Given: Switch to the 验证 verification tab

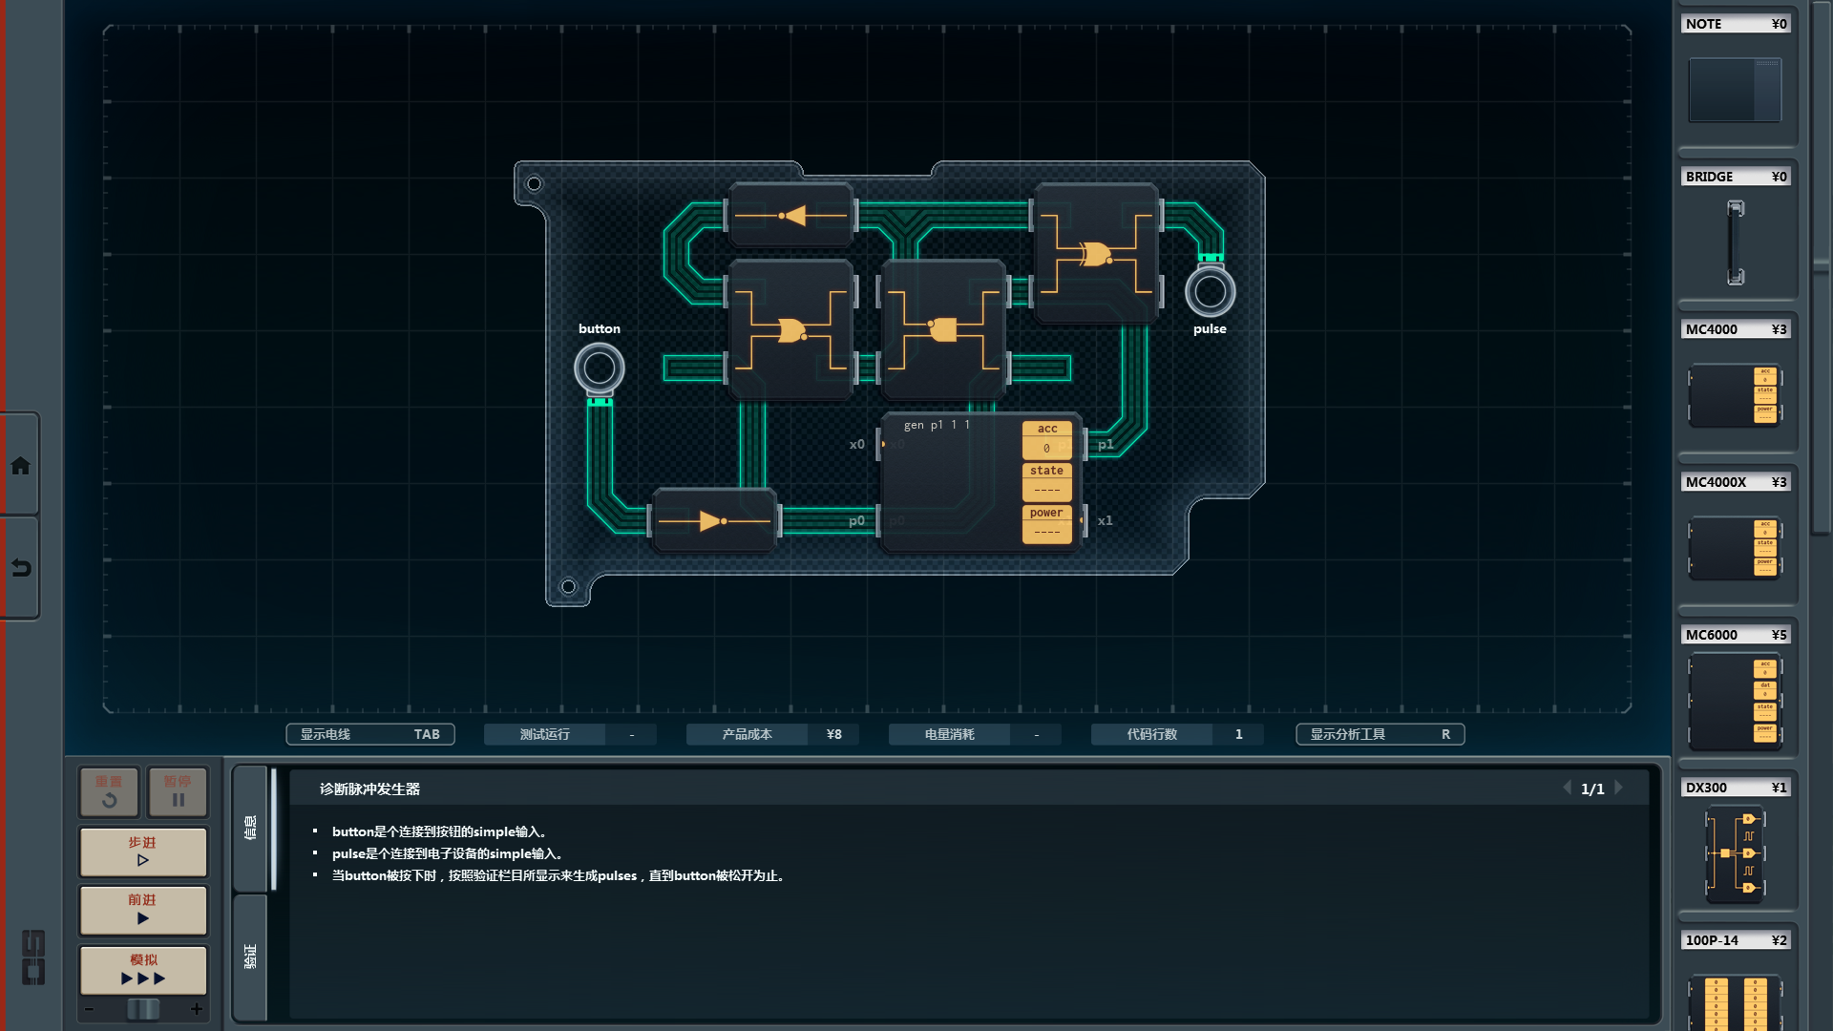Looking at the screenshot, I should point(250,957).
